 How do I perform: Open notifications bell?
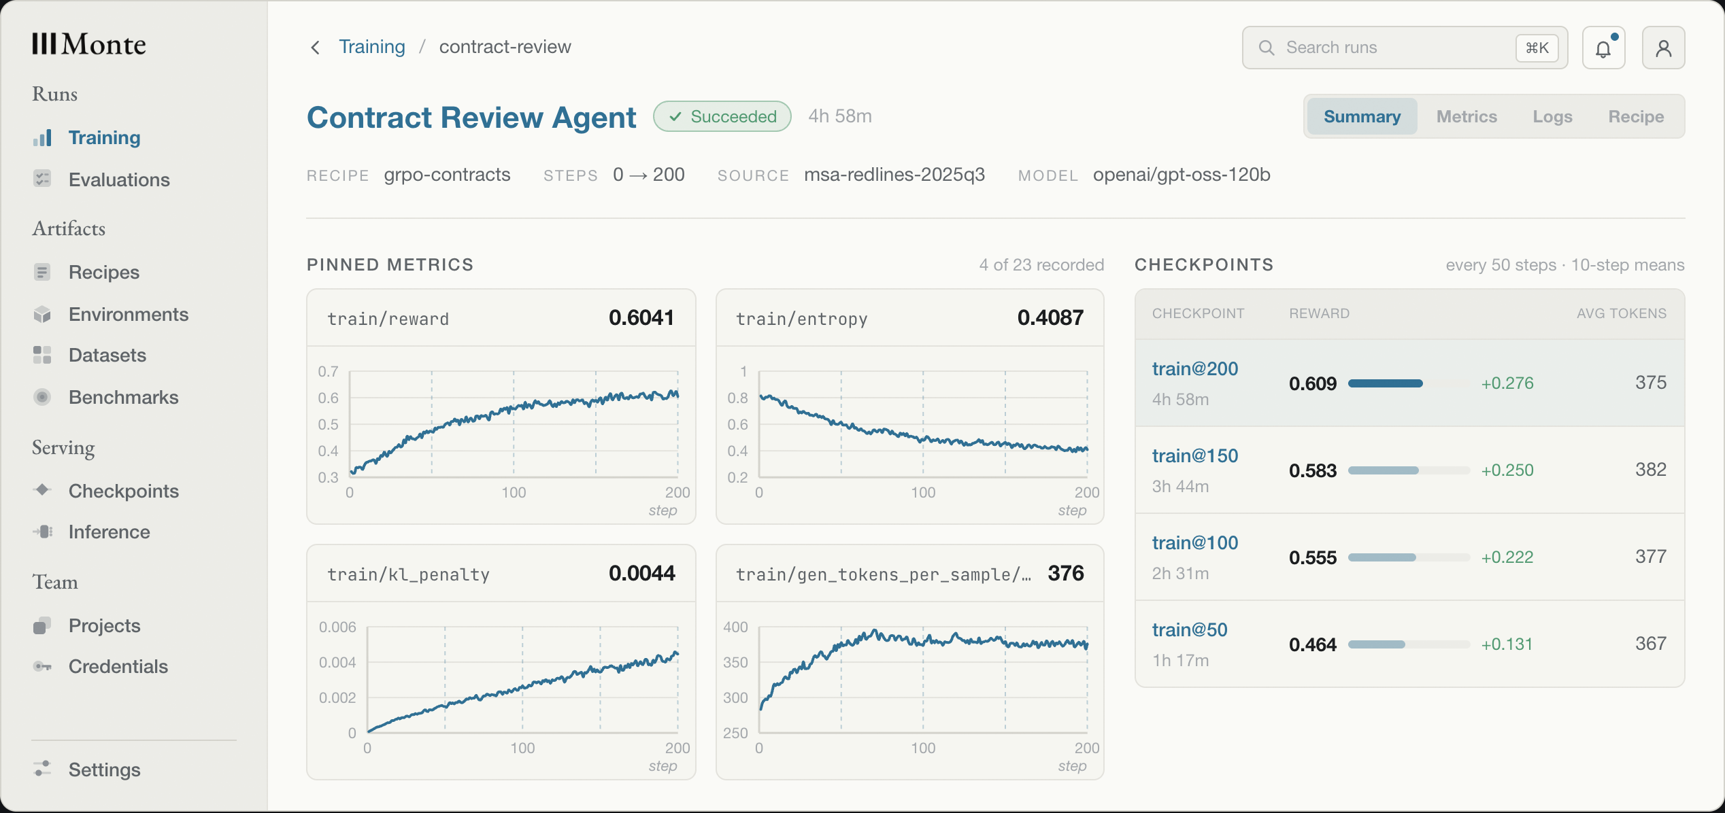(x=1604, y=48)
